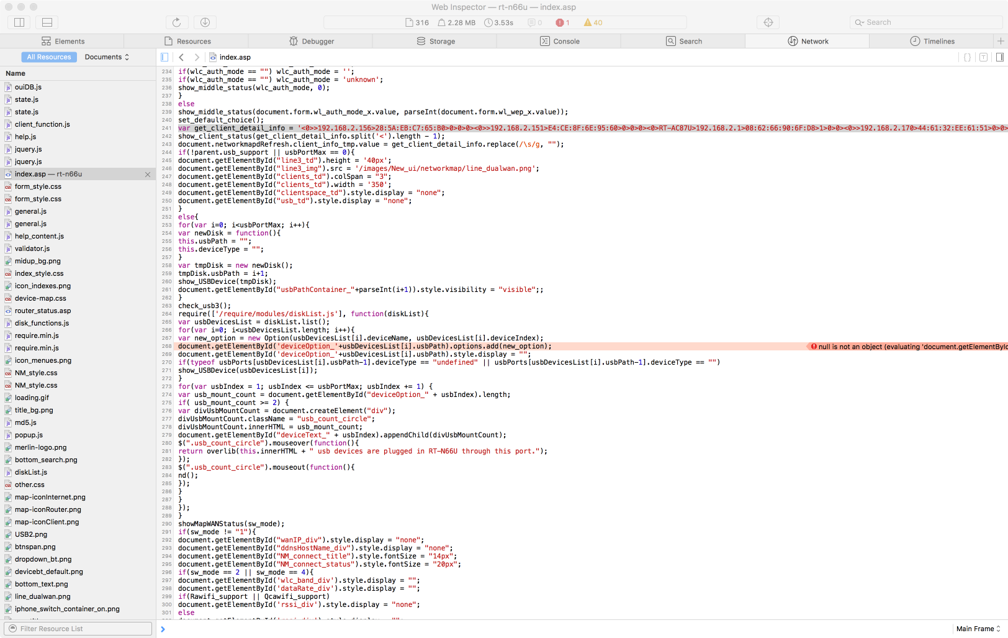Open loading.gif resource
This screenshot has width=1008, height=638.
pyautogui.click(x=78, y=398)
